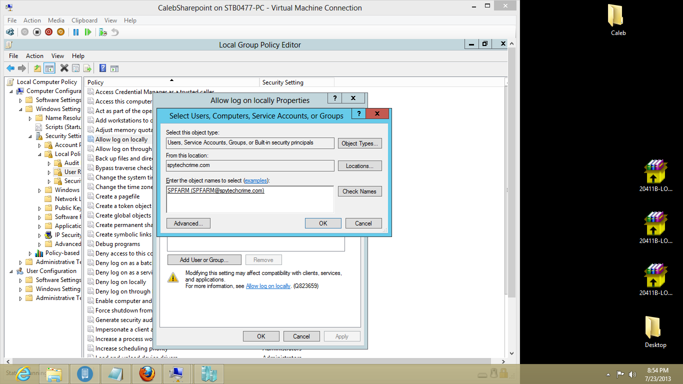Click the Policy column header
This screenshot has height=384, width=683.
(171, 82)
